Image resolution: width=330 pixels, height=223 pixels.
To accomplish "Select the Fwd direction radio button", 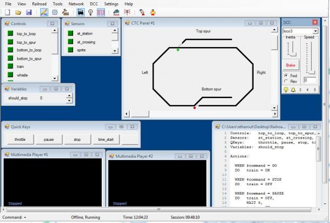I will 287,75.
